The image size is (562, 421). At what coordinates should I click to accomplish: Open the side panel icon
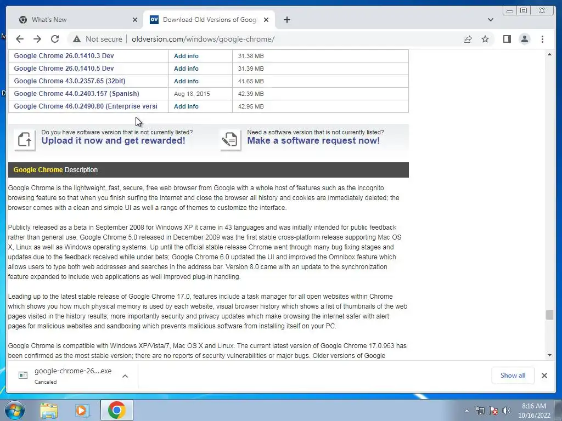pyautogui.click(x=507, y=39)
